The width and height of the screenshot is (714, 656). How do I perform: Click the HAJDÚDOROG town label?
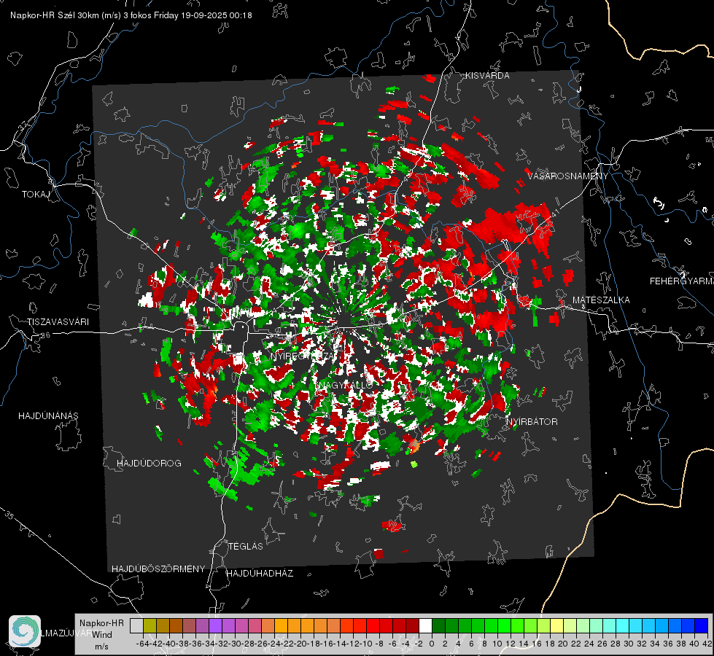click(149, 464)
